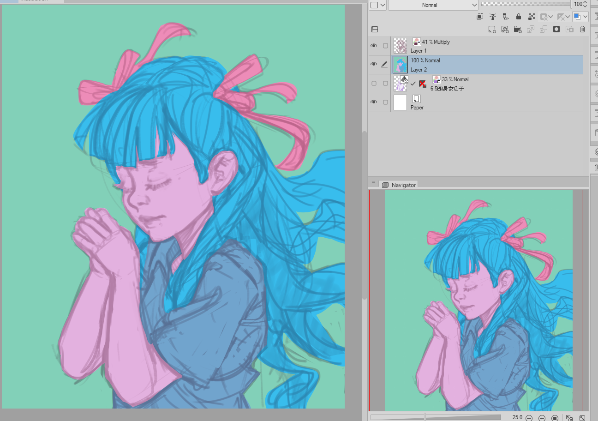Open the change layer color dropdown
This screenshot has width=598, height=421.
click(x=580, y=17)
